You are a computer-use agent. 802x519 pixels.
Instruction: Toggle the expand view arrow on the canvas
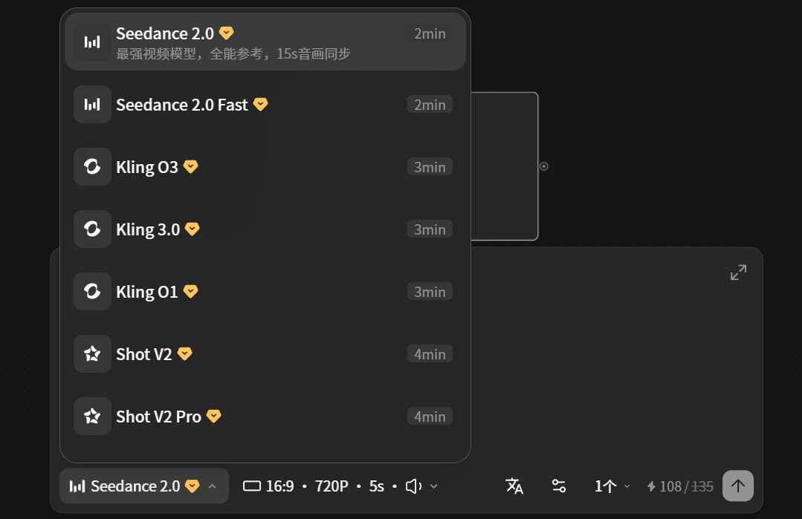click(737, 272)
